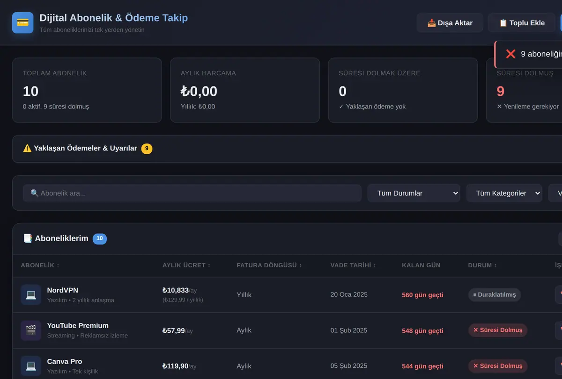The height and width of the screenshot is (379, 562).
Task: Click the NordVPN subscription name
Action: (x=63, y=290)
